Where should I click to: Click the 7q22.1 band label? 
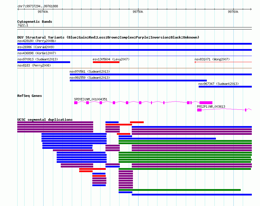[23, 25]
